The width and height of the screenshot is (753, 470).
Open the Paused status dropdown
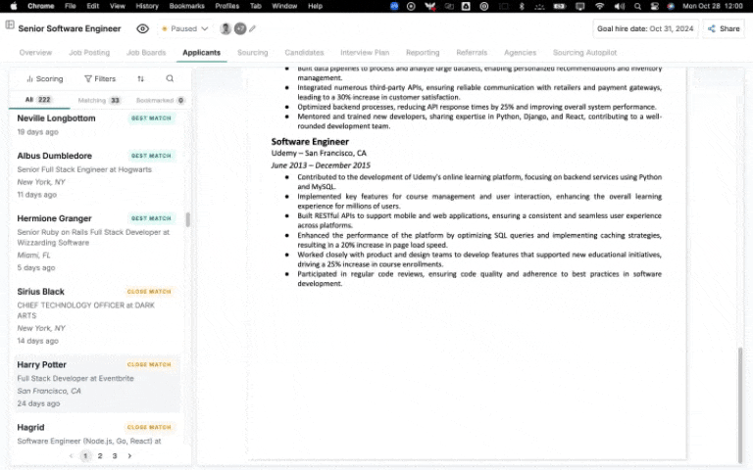coord(183,29)
